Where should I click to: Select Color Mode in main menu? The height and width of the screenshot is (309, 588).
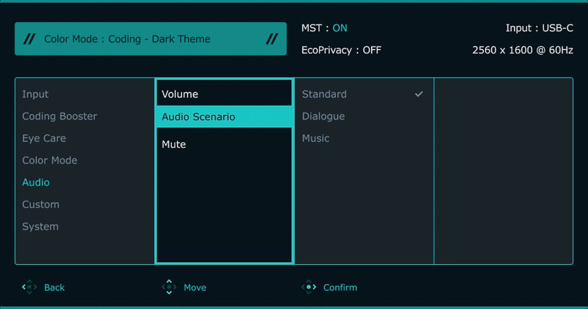click(x=49, y=161)
